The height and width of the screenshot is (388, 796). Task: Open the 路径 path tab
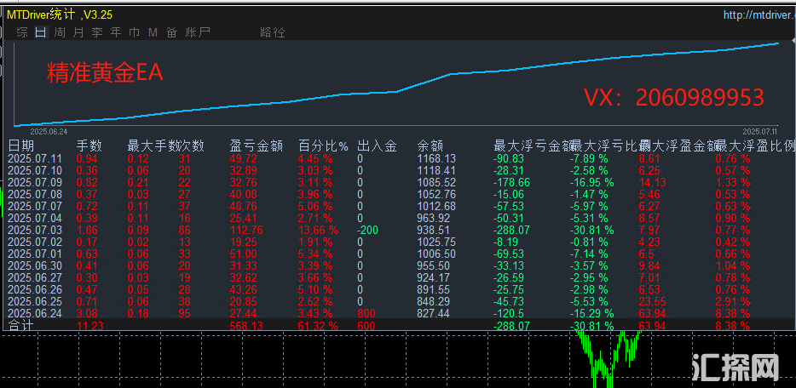coord(272,33)
